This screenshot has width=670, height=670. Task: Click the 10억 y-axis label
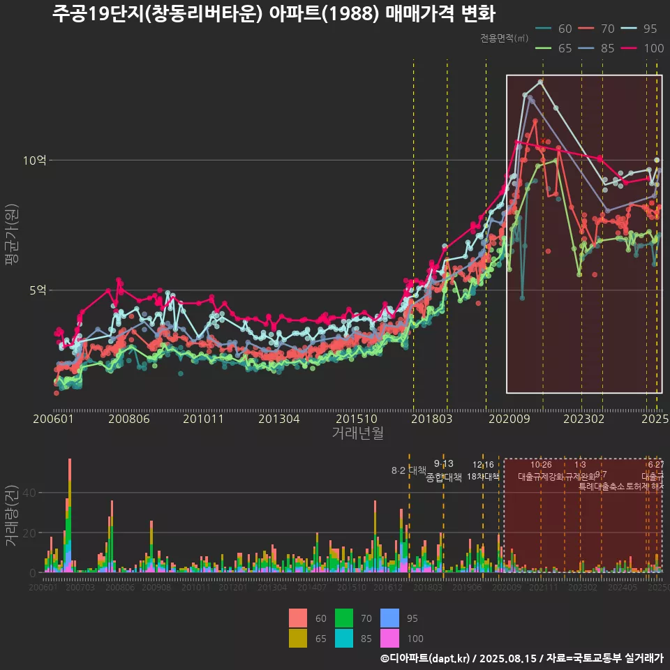pyautogui.click(x=34, y=161)
